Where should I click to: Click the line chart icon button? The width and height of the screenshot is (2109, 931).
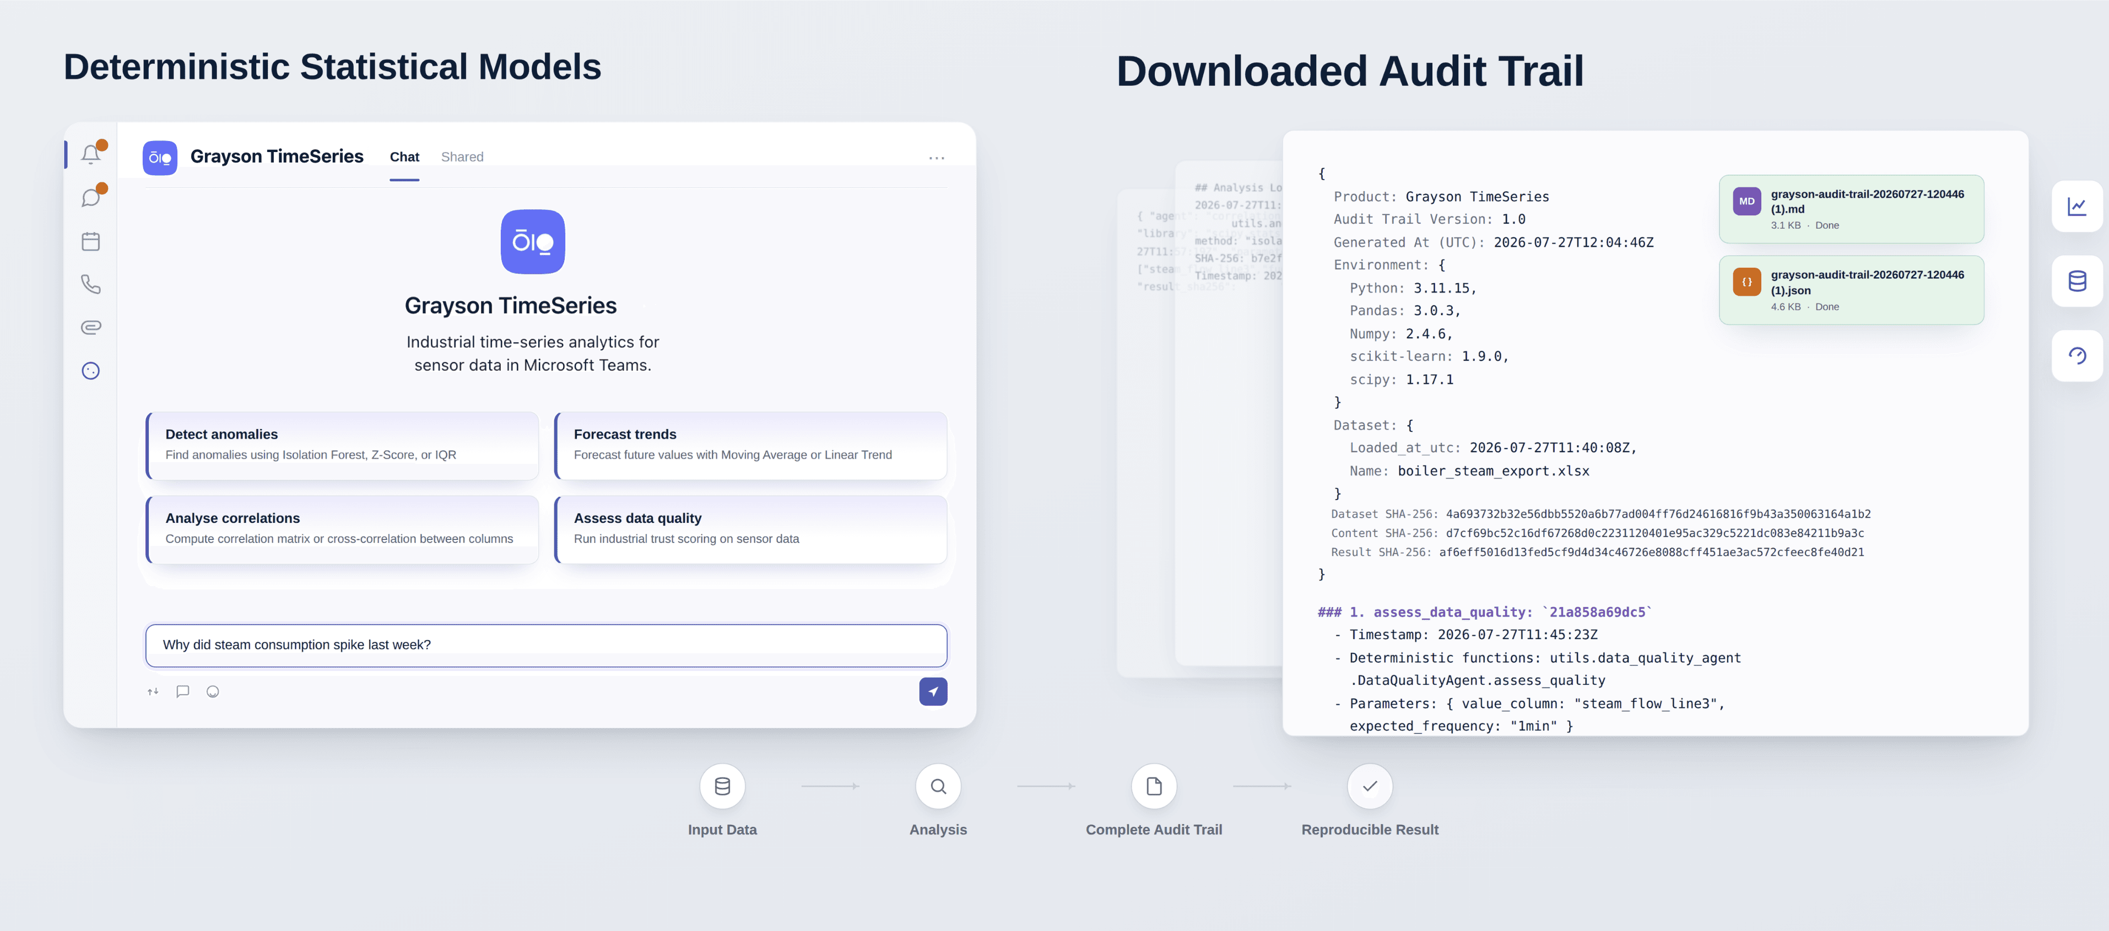(2077, 207)
